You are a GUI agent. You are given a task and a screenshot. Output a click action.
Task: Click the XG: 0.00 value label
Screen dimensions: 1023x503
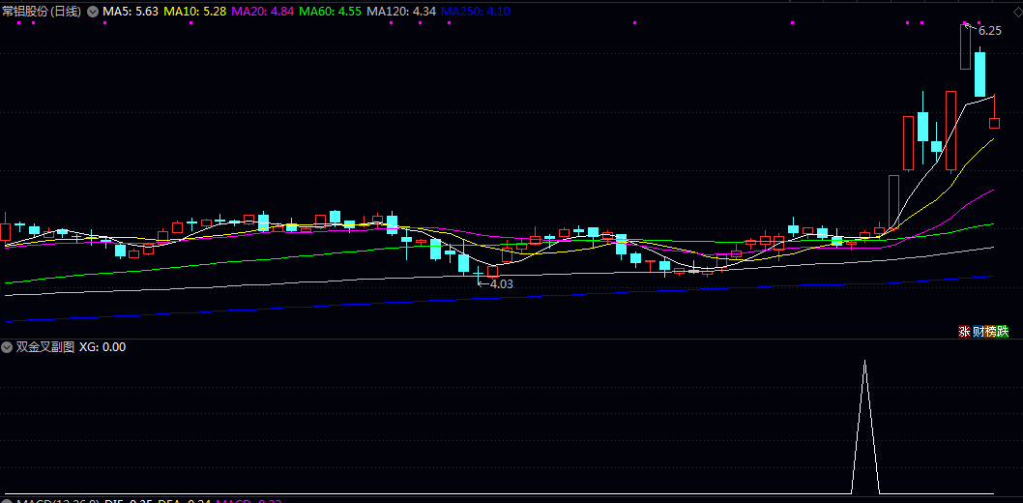click(102, 347)
